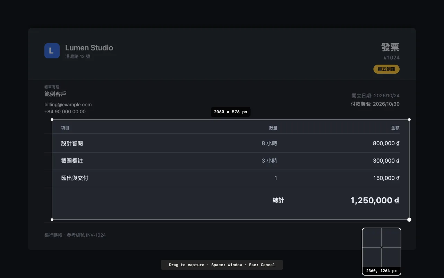Click the 截圖標註 line item
This screenshot has width=444, height=278.
pyautogui.click(x=72, y=161)
